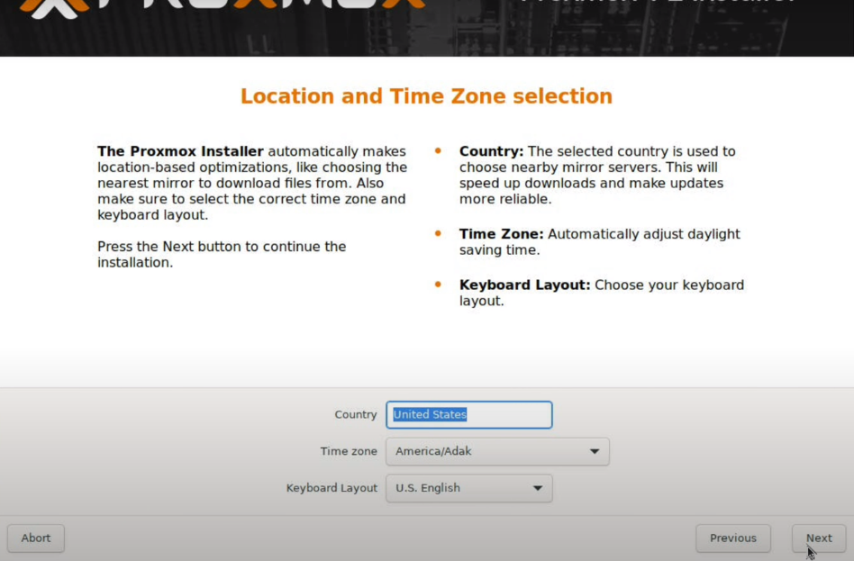The image size is (854, 561).
Task: Click the bold Keyboard Layout: description heading
Action: pos(524,285)
